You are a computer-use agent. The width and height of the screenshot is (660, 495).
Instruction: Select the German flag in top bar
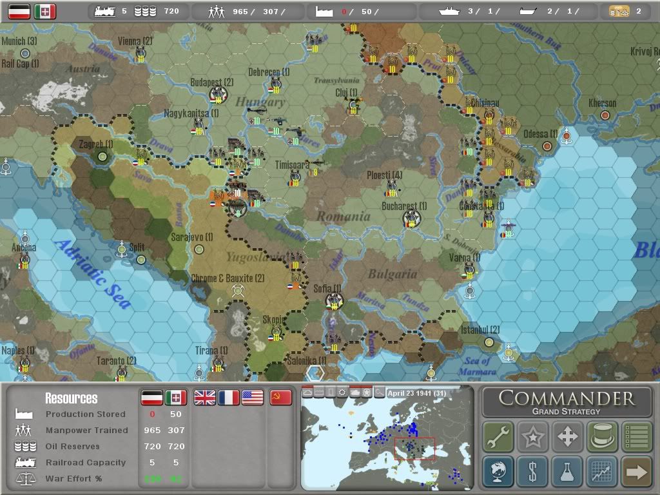(x=19, y=12)
